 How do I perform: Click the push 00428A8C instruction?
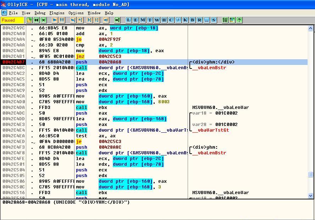(x=99, y=147)
